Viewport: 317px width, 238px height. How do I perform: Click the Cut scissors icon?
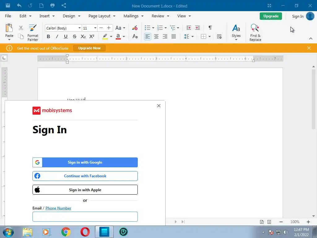[21, 28]
